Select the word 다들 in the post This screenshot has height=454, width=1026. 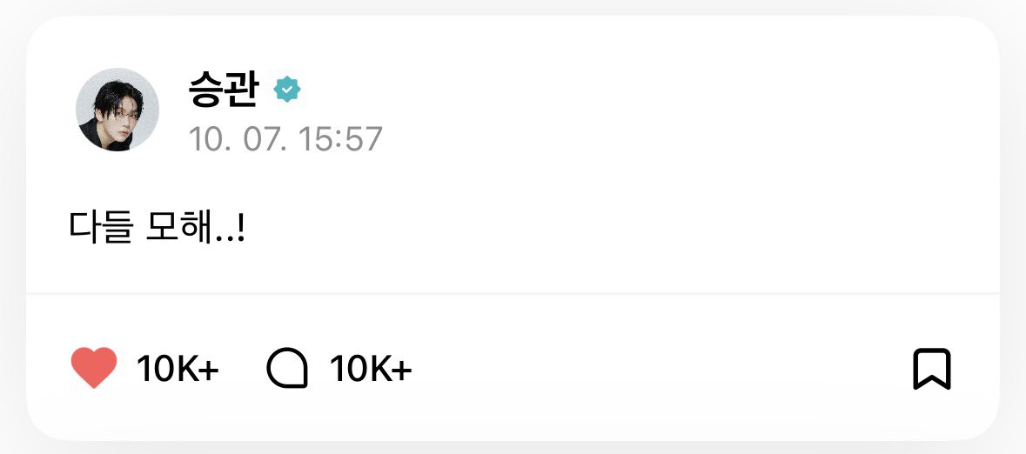click(102, 229)
